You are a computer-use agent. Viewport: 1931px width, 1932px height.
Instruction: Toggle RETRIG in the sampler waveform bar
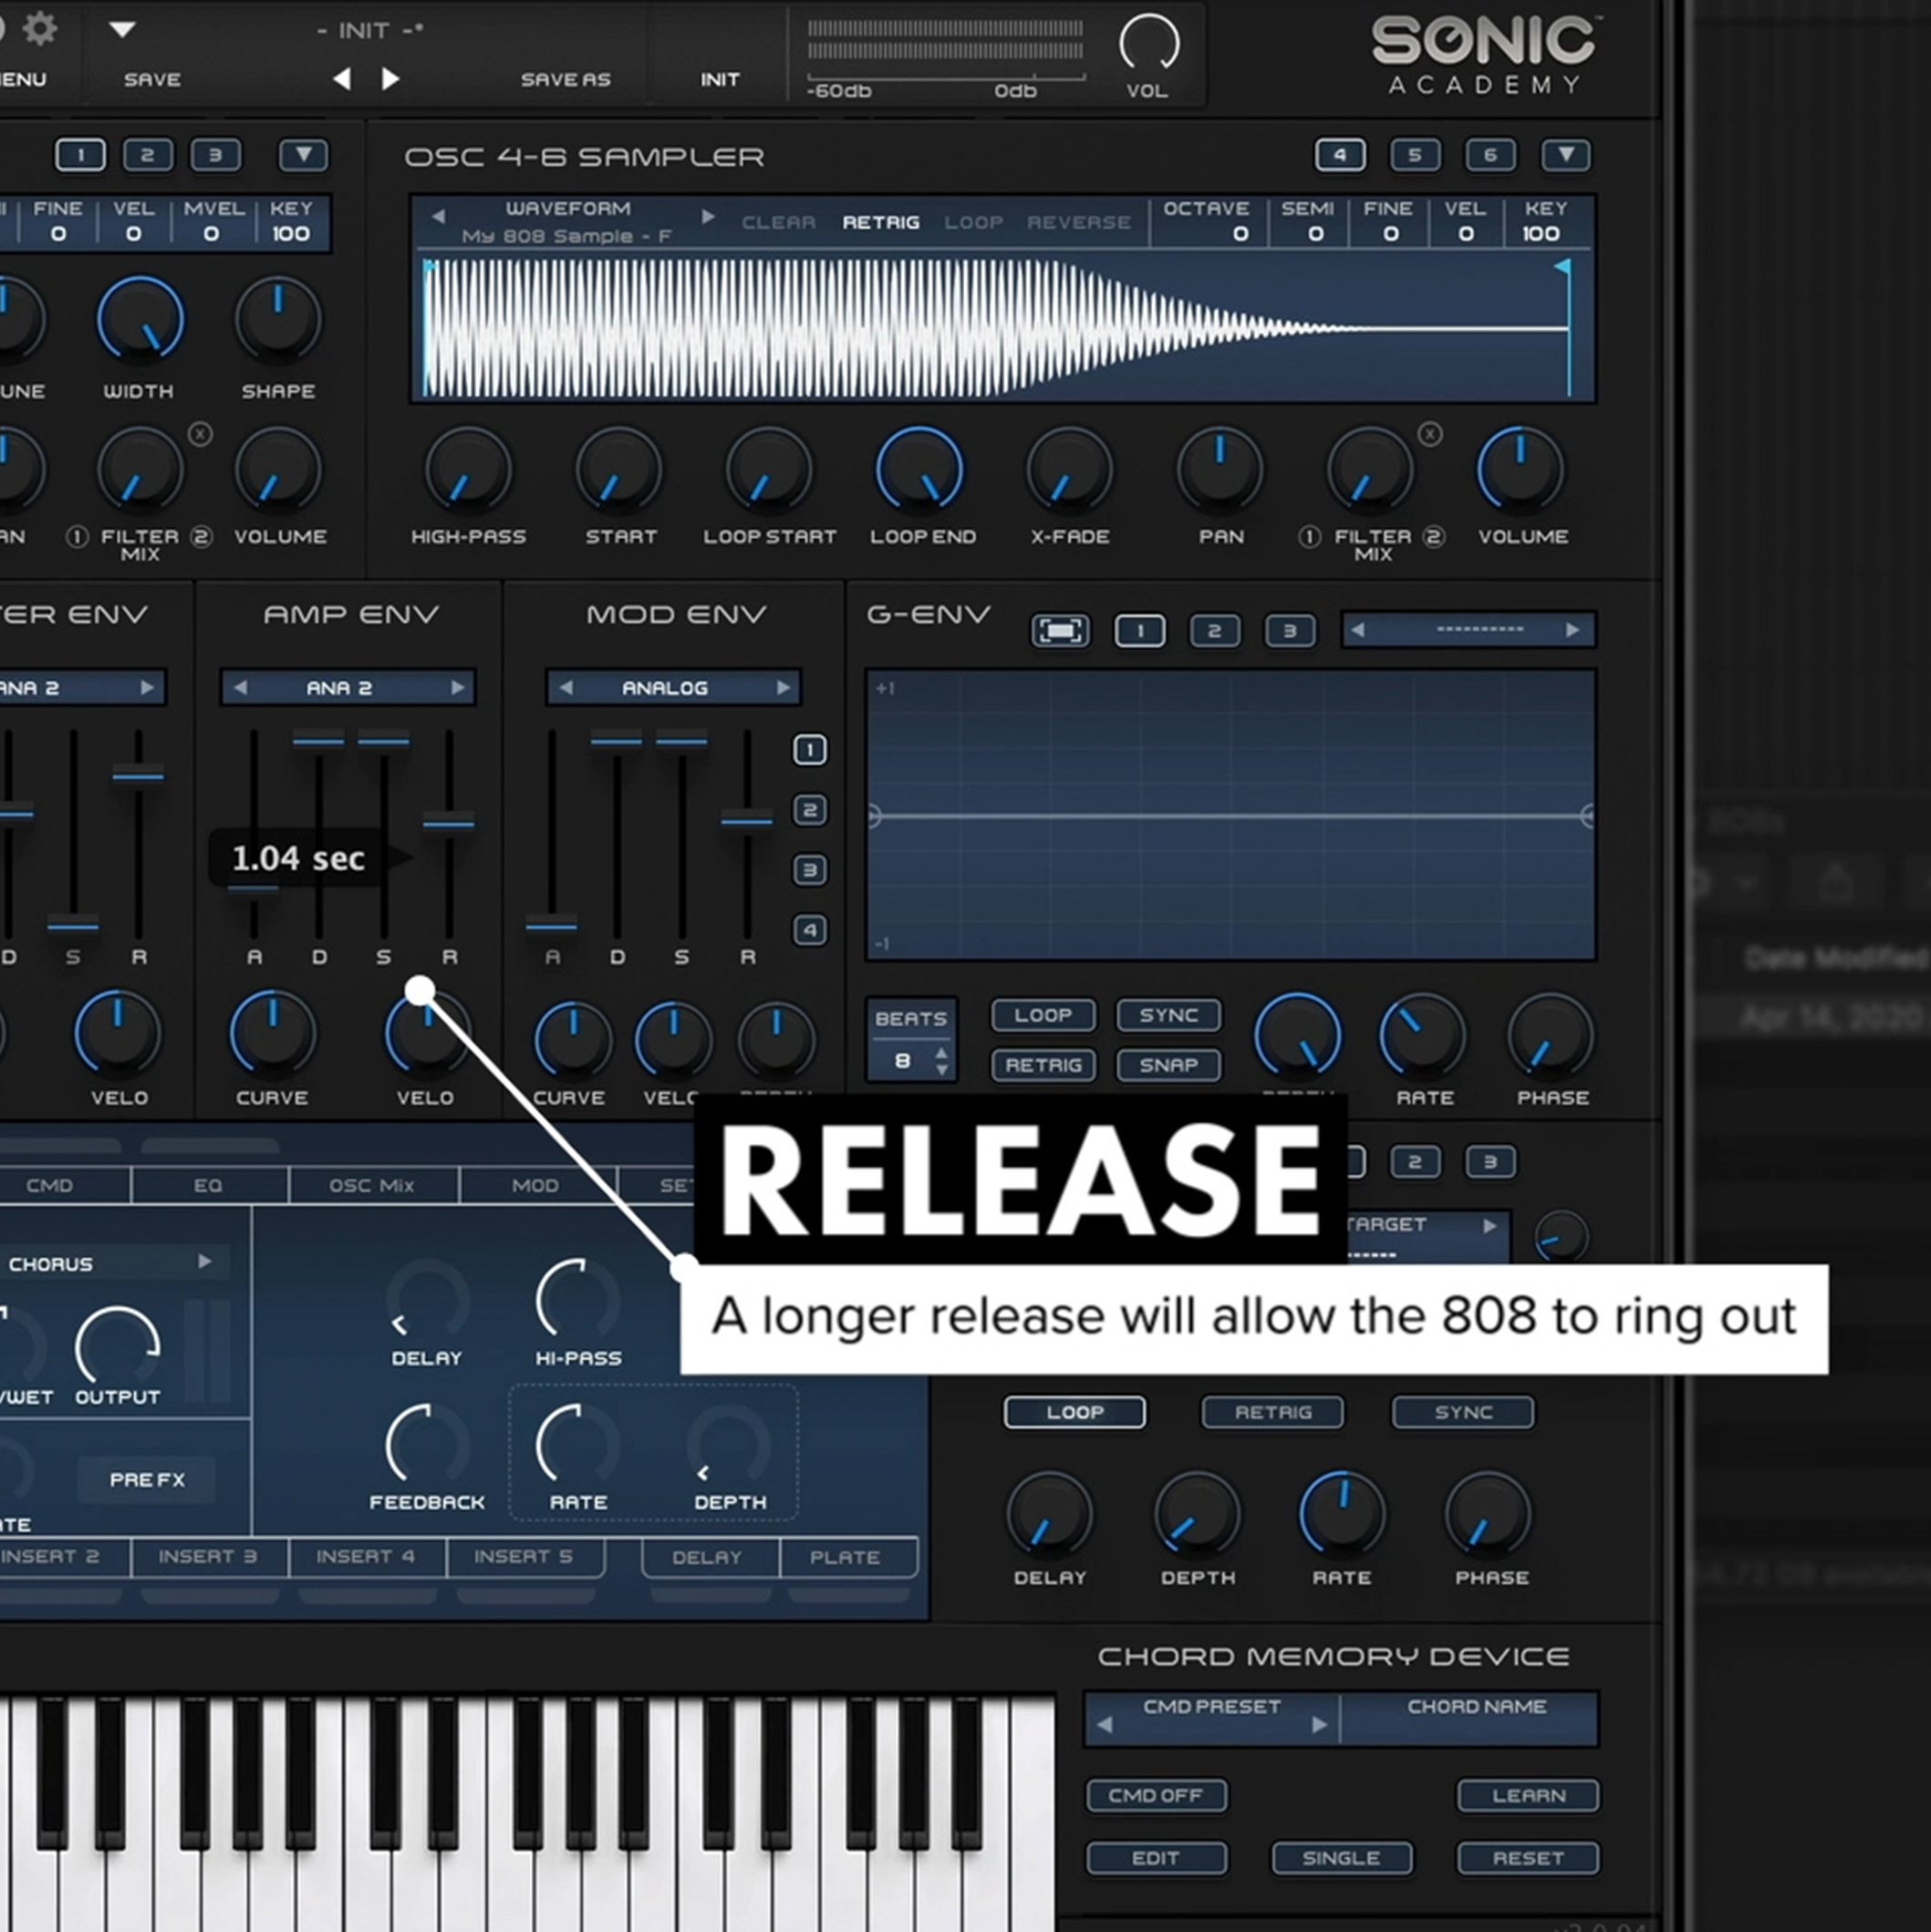tap(880, 222)
